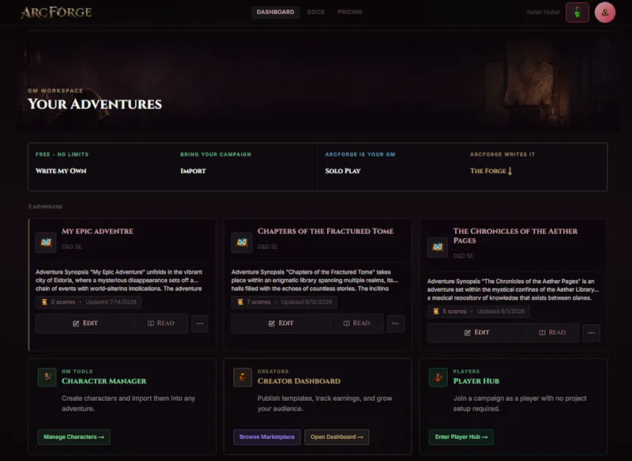Screen dimensions: 632x461
Task: Select the Write My Own option
Action: click(100, 167)
